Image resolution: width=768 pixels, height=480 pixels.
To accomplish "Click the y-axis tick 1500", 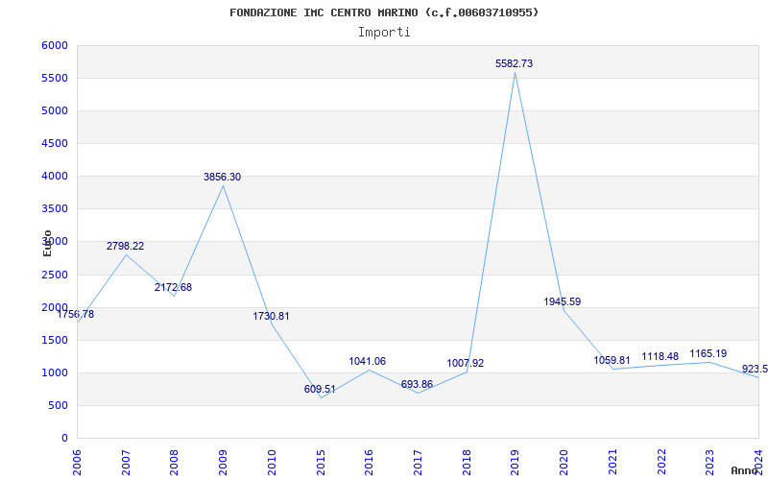I will tap(55, 341).
